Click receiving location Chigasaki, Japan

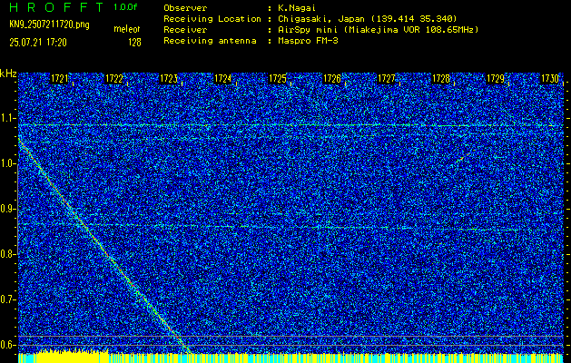click(x=367, y=19)
